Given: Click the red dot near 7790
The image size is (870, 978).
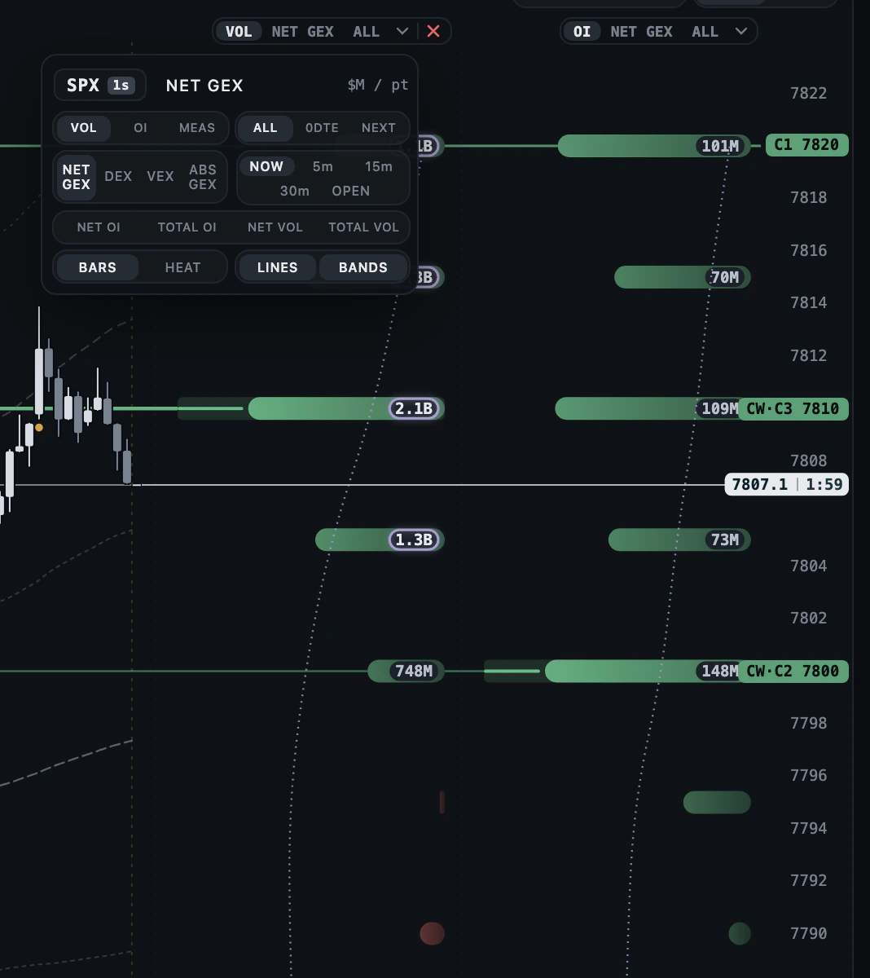Looking at the screenshot, I should [432, 933].
